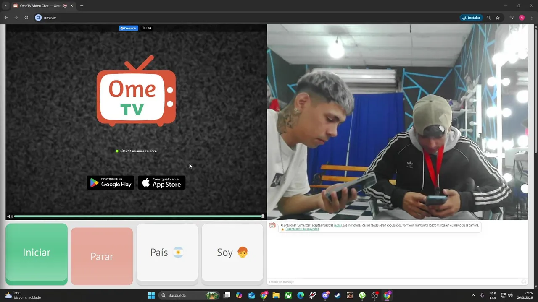Click the OmeTV avatar icon in chat
This screenshot has width=538, height=302.
pos(272,226)
